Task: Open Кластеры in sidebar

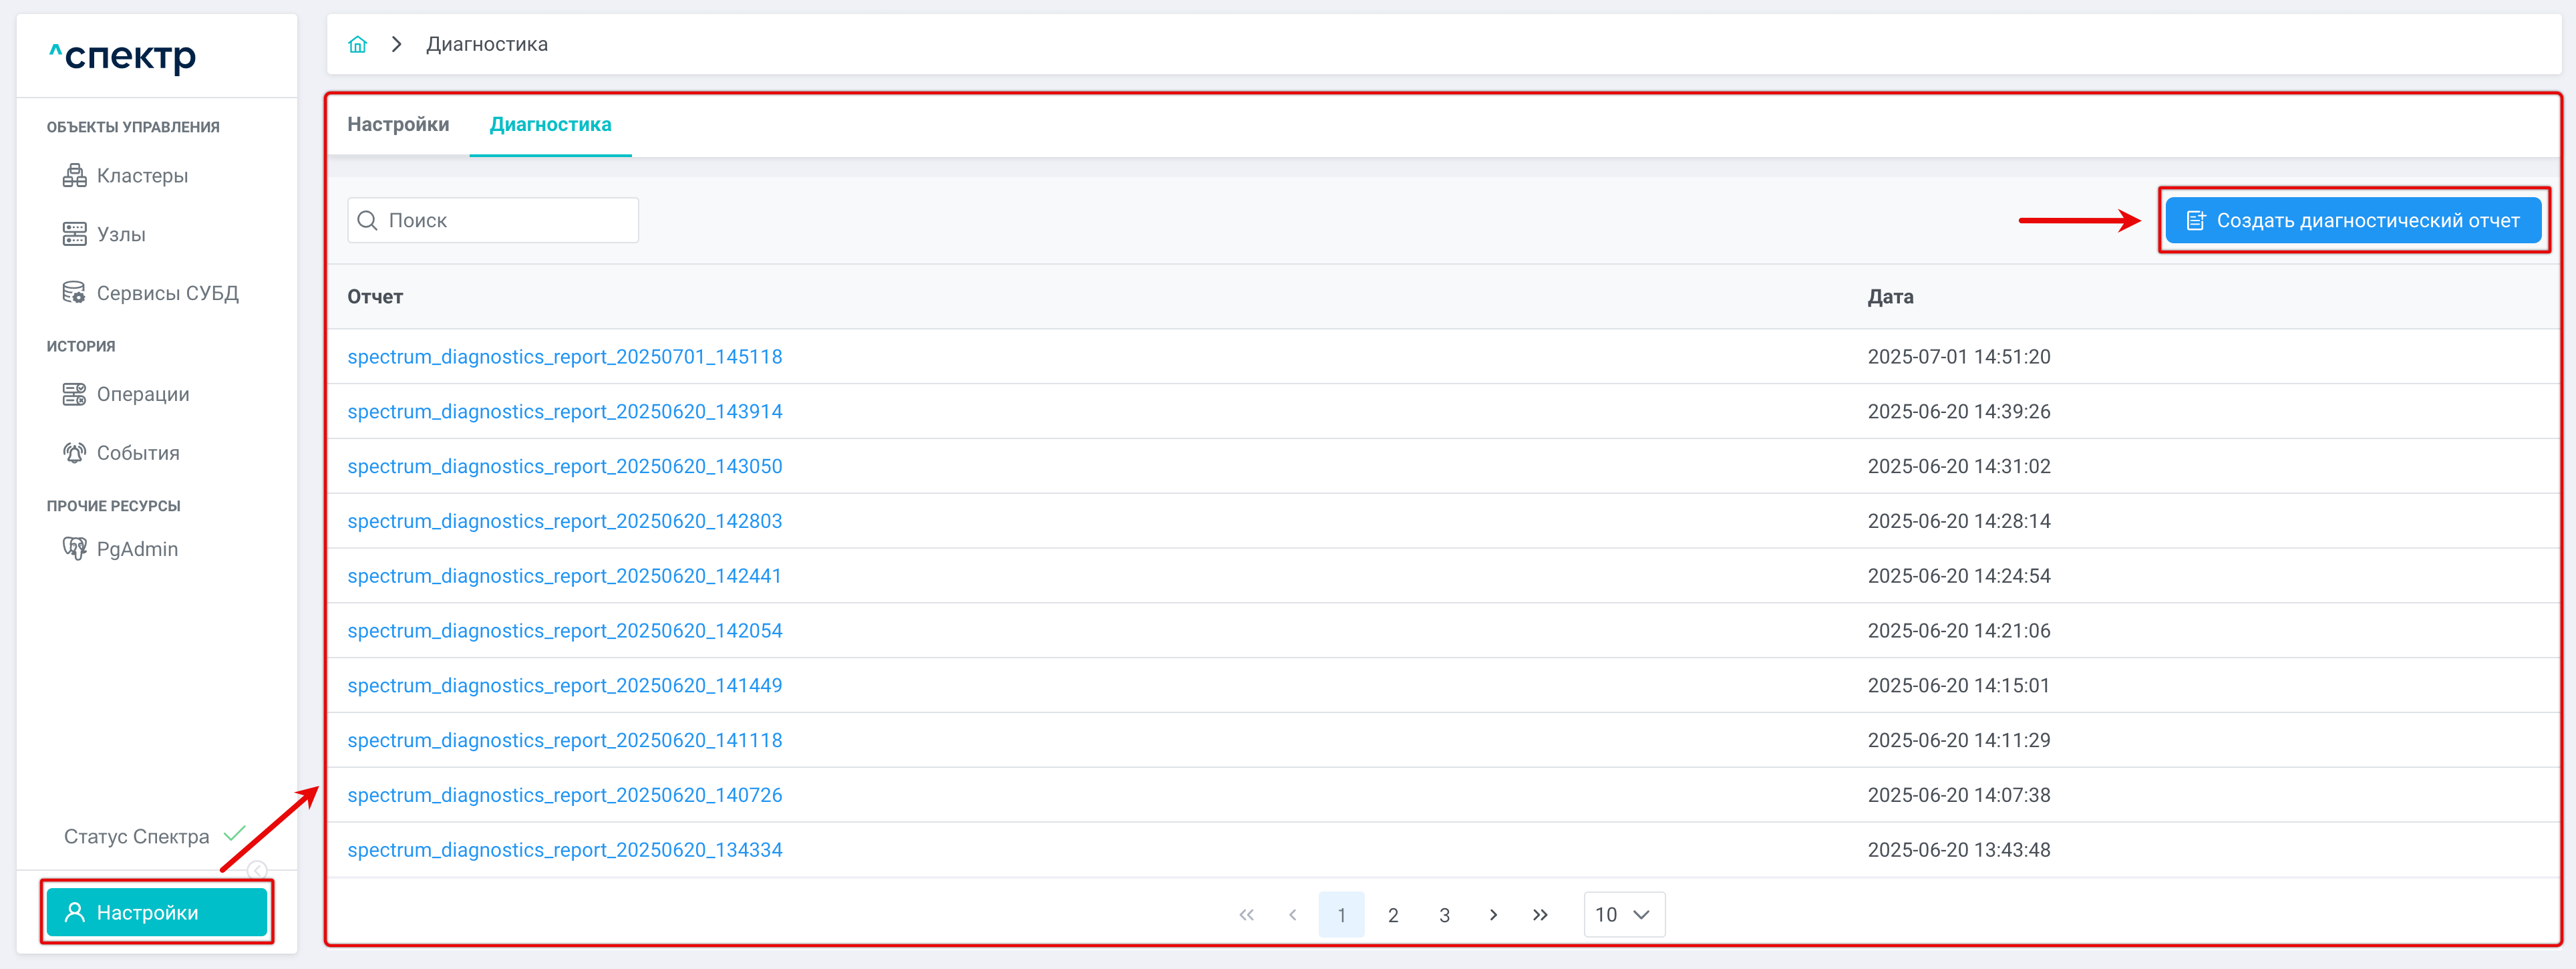Action: click(141, 176)
